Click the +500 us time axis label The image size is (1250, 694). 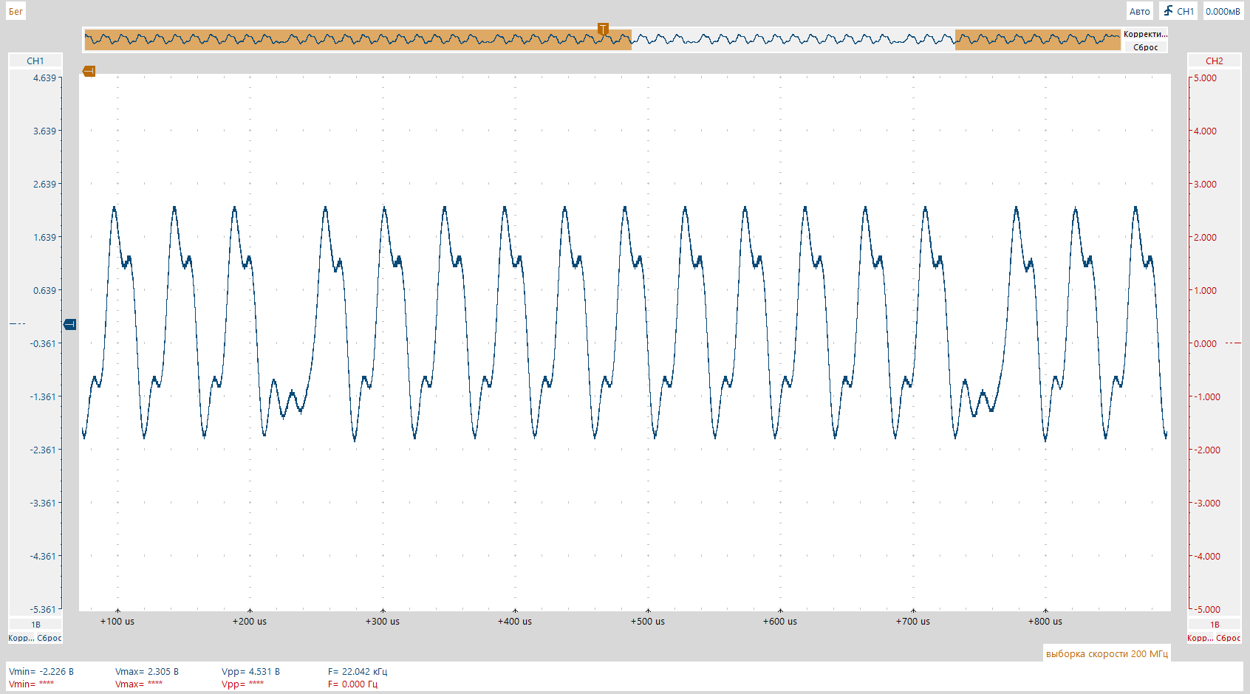[648, 621]
